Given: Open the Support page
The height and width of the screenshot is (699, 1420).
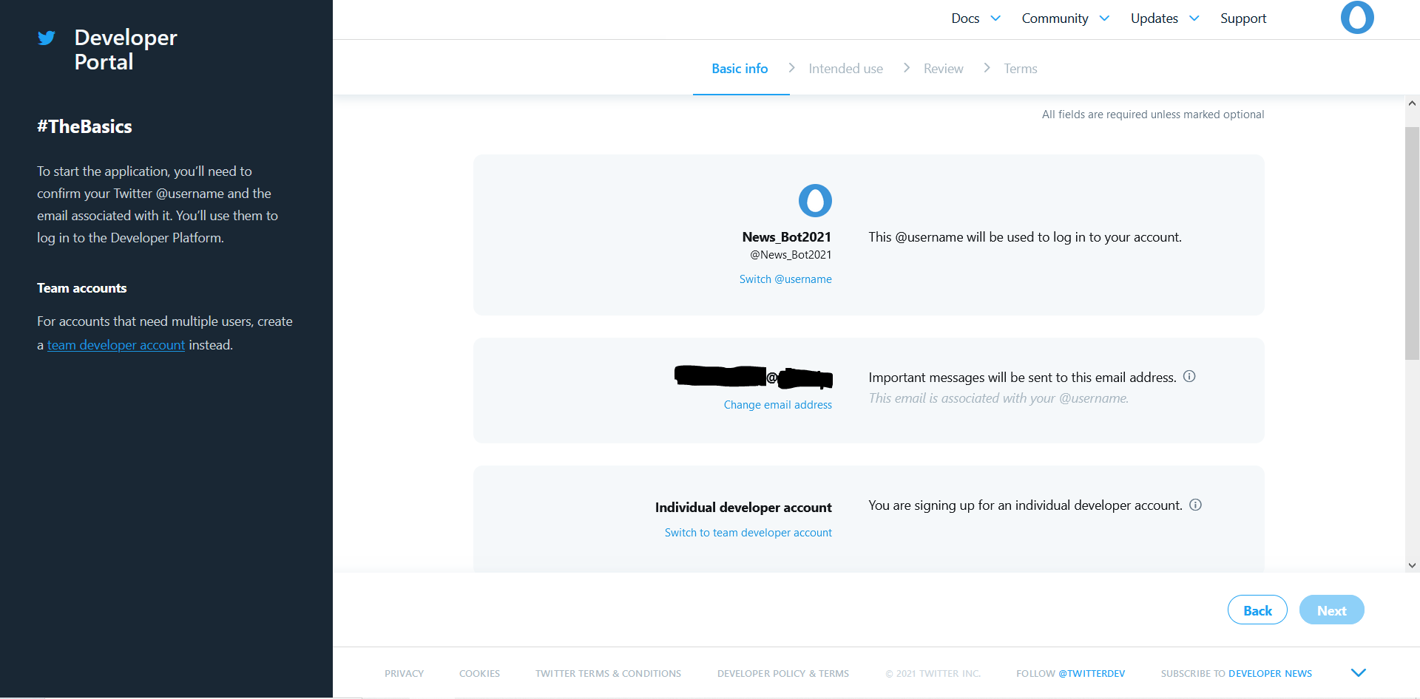Looking at the screenshot, I should [x=1243, y=18].
